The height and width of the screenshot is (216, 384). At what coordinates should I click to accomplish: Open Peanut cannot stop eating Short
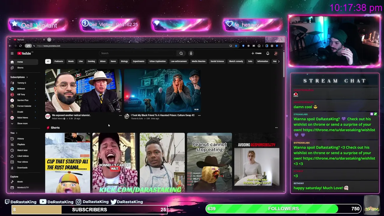[x=209, y=163]
